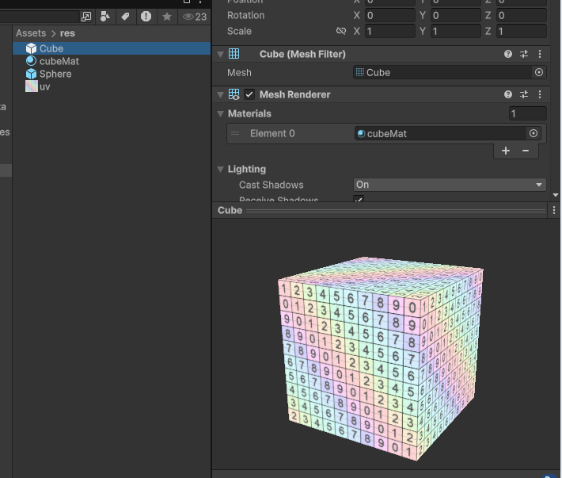Filter by import log type icon

coord(146,17)
